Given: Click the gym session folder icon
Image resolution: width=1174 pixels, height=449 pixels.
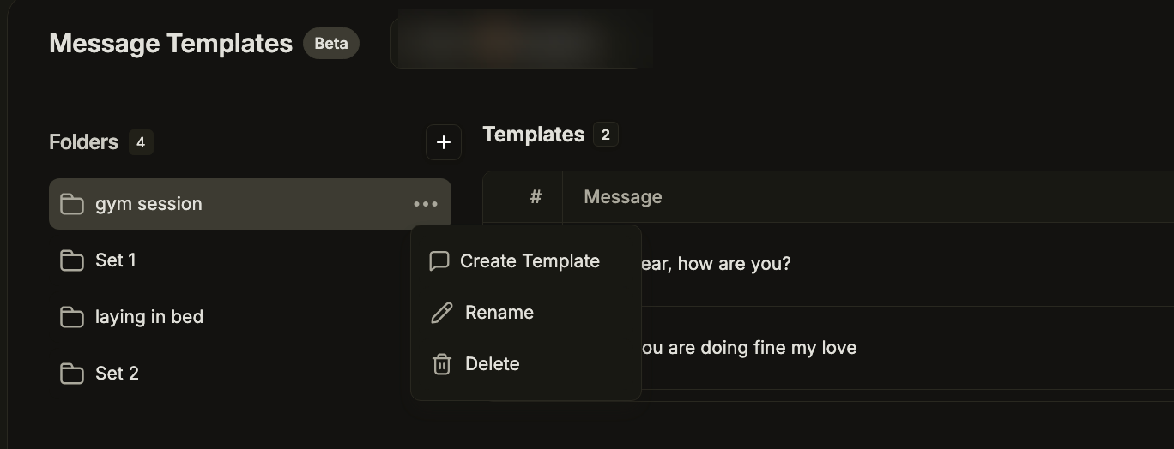Looking at the screenshot, I should pyautogui.click(x=72, y=204).
